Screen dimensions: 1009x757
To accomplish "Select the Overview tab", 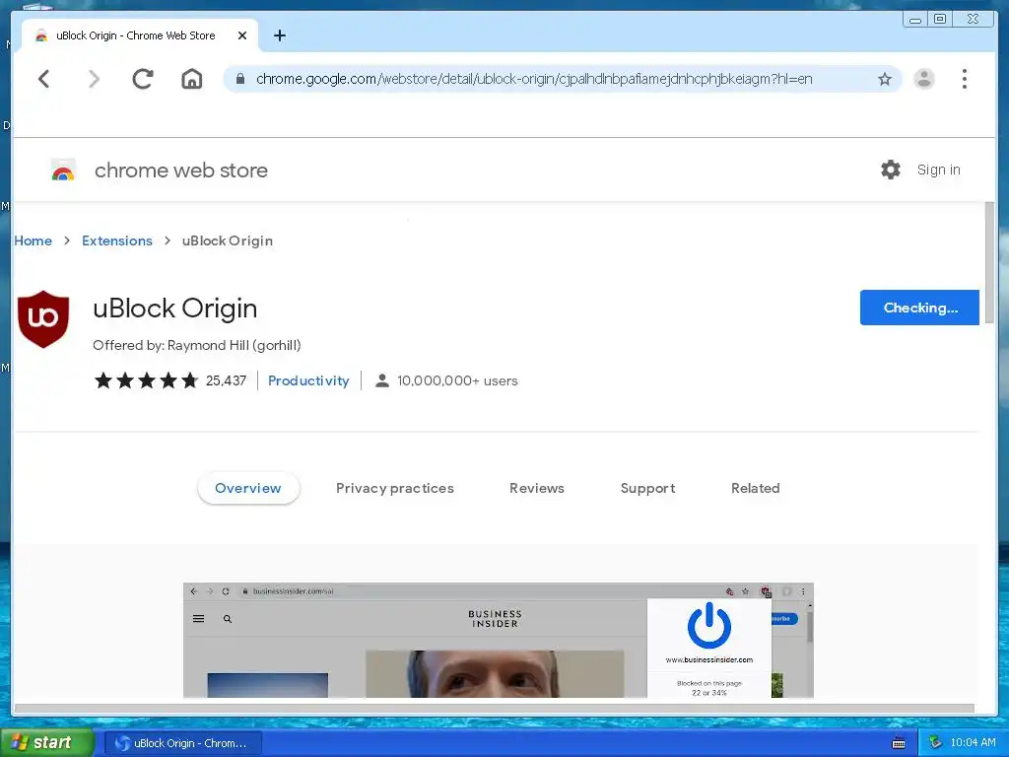I will coord(247,488).
